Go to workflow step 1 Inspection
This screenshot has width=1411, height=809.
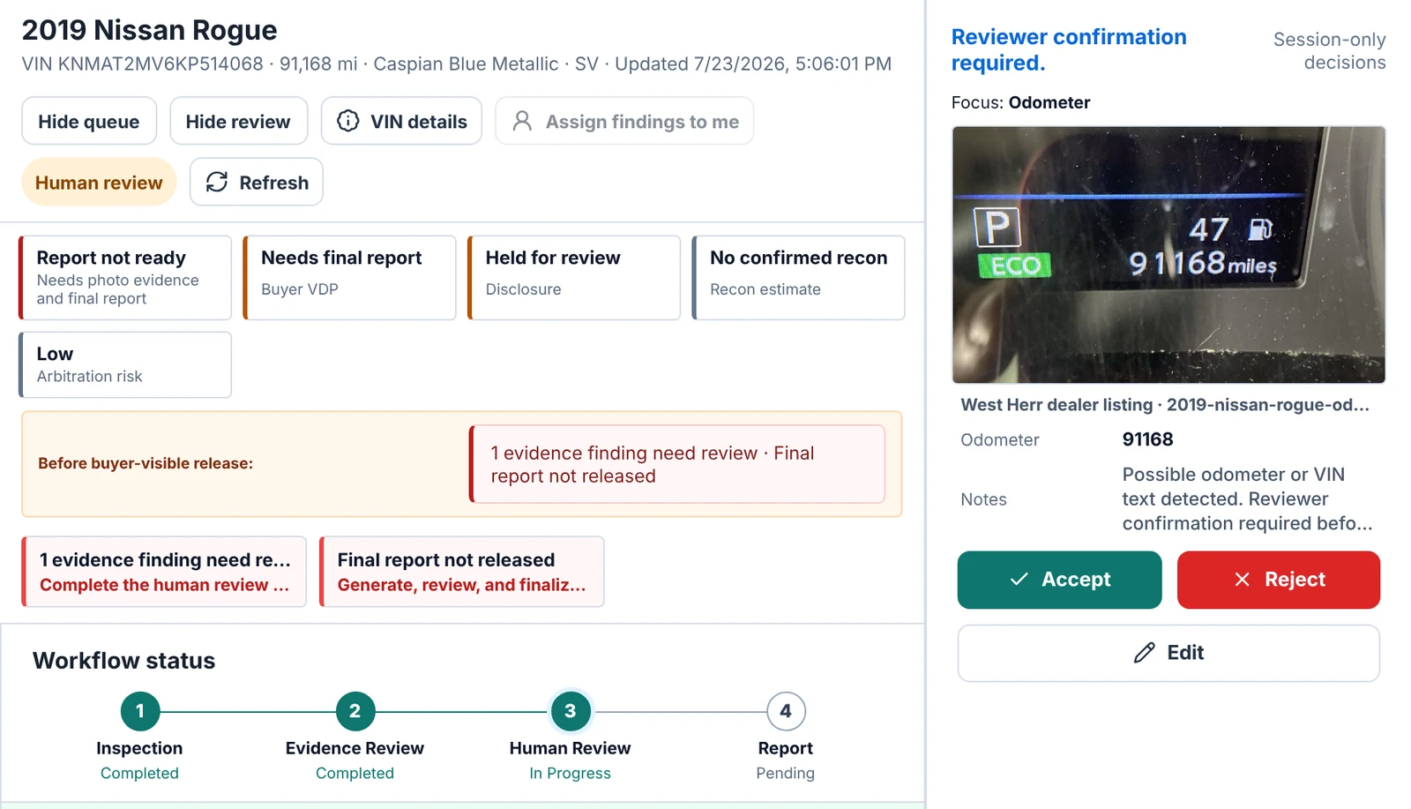click(x=139, y=711)
